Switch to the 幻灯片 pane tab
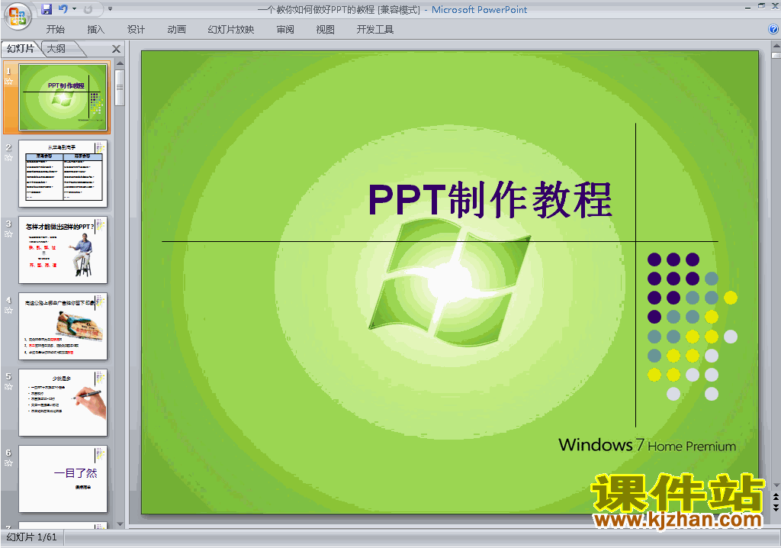Image resolution: width=781 pixels, height=548 pixels. 21,48
